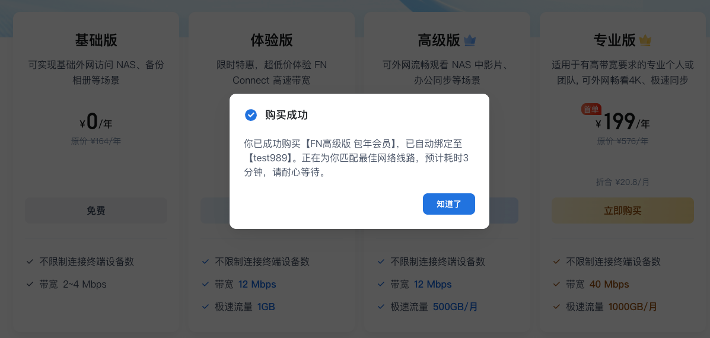Click the blue success checkmark icon

250,115
